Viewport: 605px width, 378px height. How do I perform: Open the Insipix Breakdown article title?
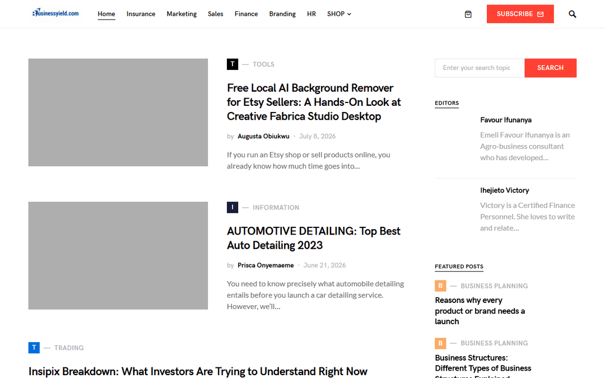[198, 371]
